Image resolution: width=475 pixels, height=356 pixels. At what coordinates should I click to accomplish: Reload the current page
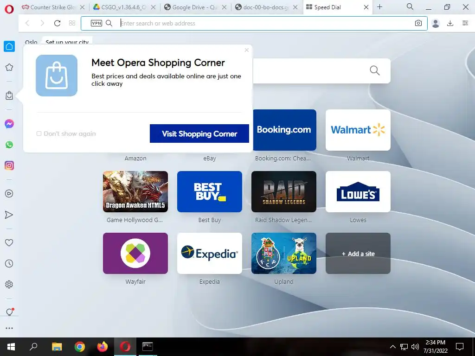click(x=57, y=23)
